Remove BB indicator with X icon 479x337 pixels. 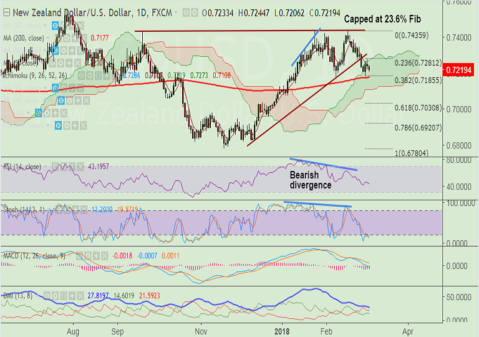(x=86, y=100)
